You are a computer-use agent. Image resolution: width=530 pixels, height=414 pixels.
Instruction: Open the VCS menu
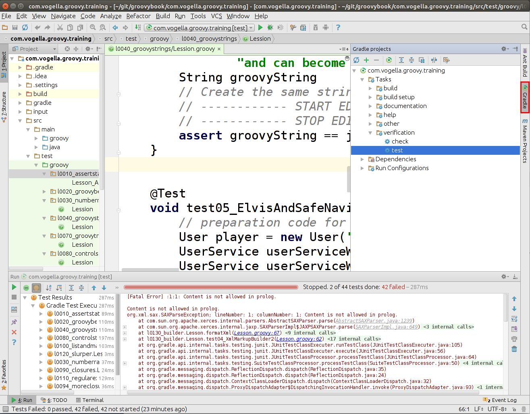pyautogui.click(x=216, y=16)
